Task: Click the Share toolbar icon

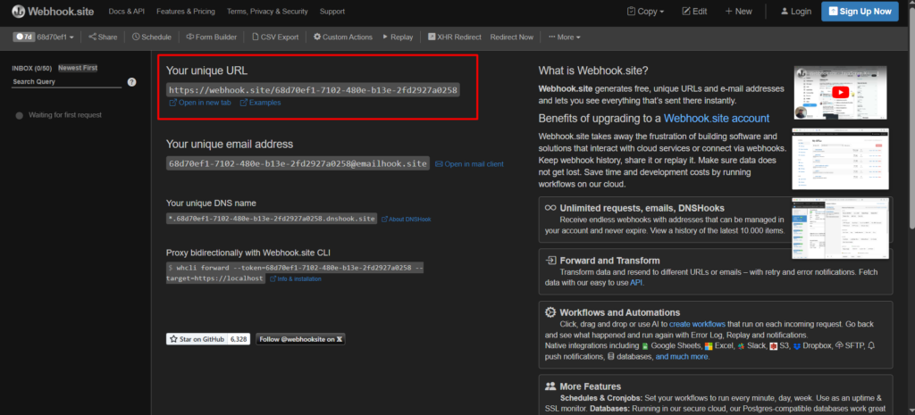Action: (103, 37)
